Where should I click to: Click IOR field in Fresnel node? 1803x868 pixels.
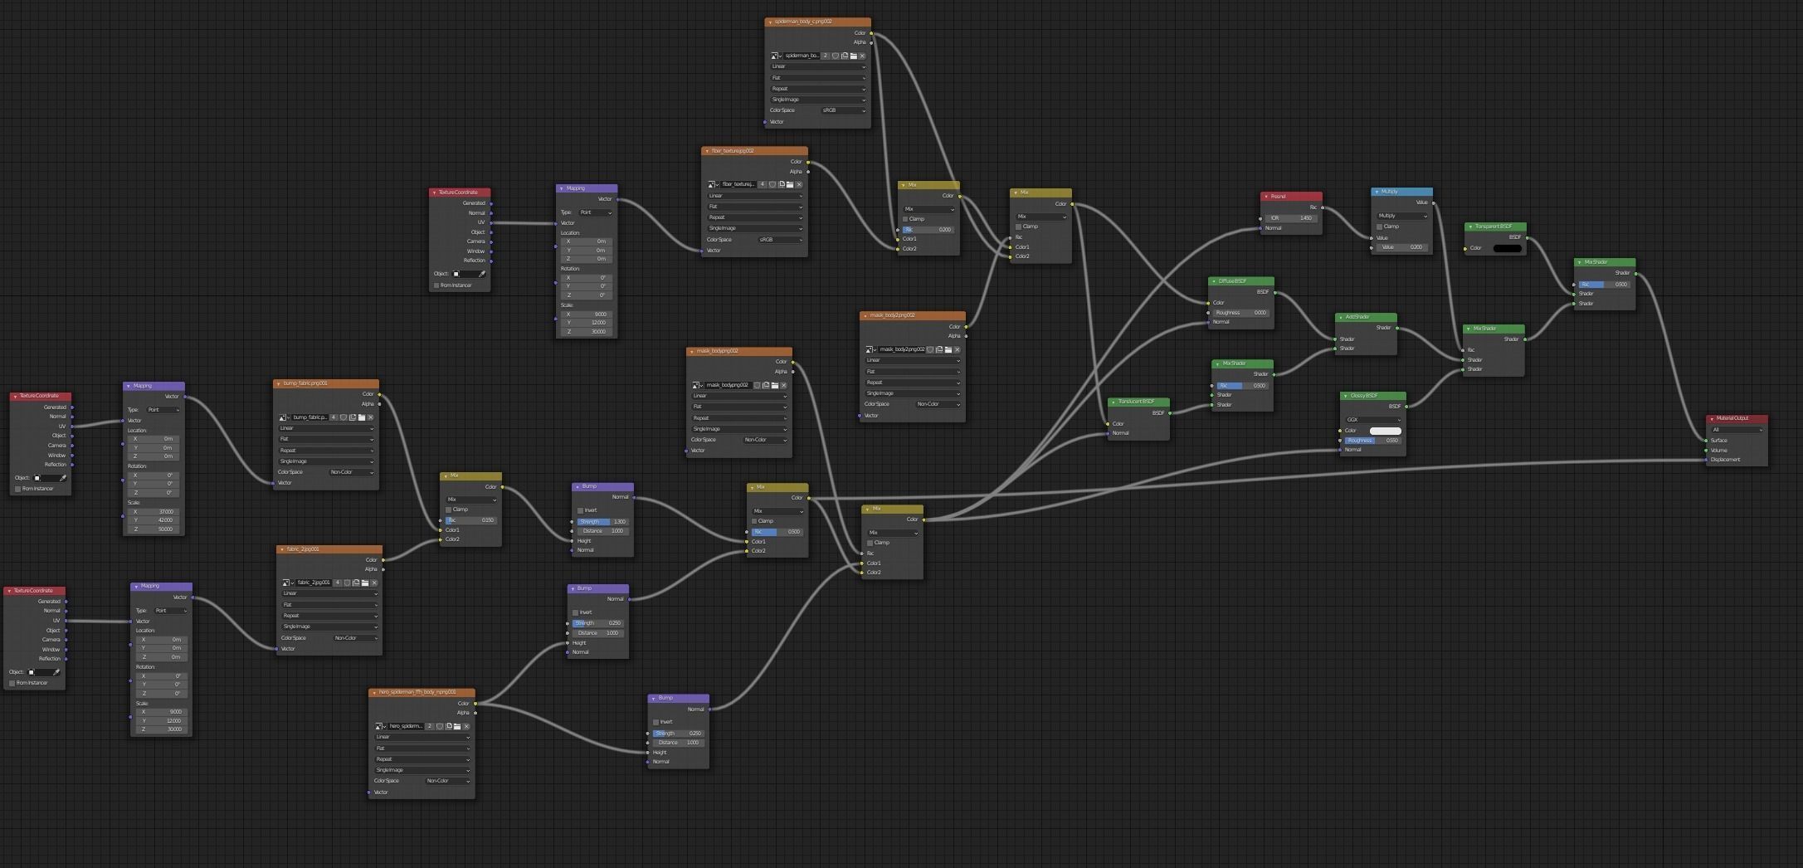click(x=1291, y=218)
